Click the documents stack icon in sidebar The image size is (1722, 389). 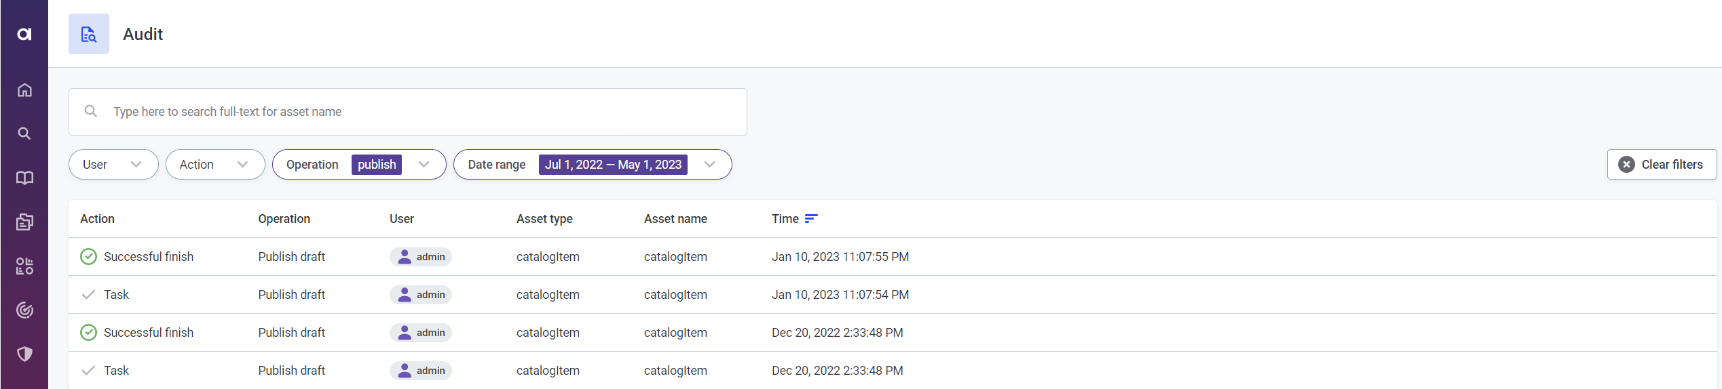pos(24,222)
